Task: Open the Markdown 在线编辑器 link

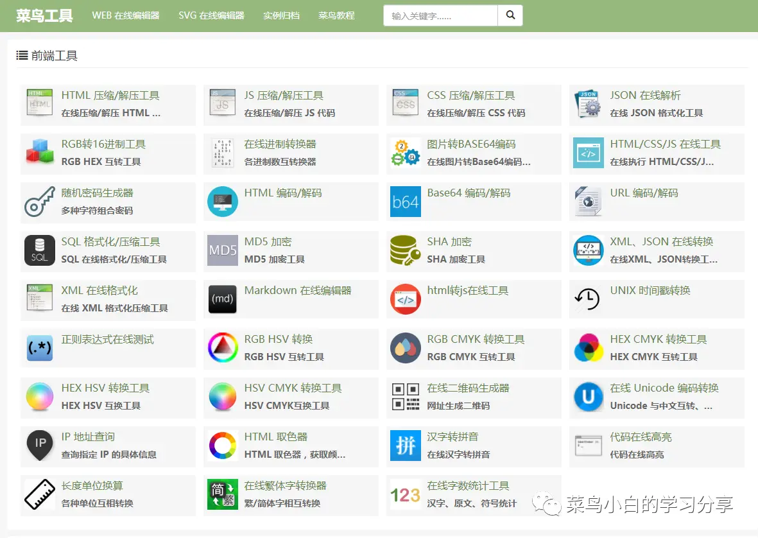Action: (x=298, y=291)
